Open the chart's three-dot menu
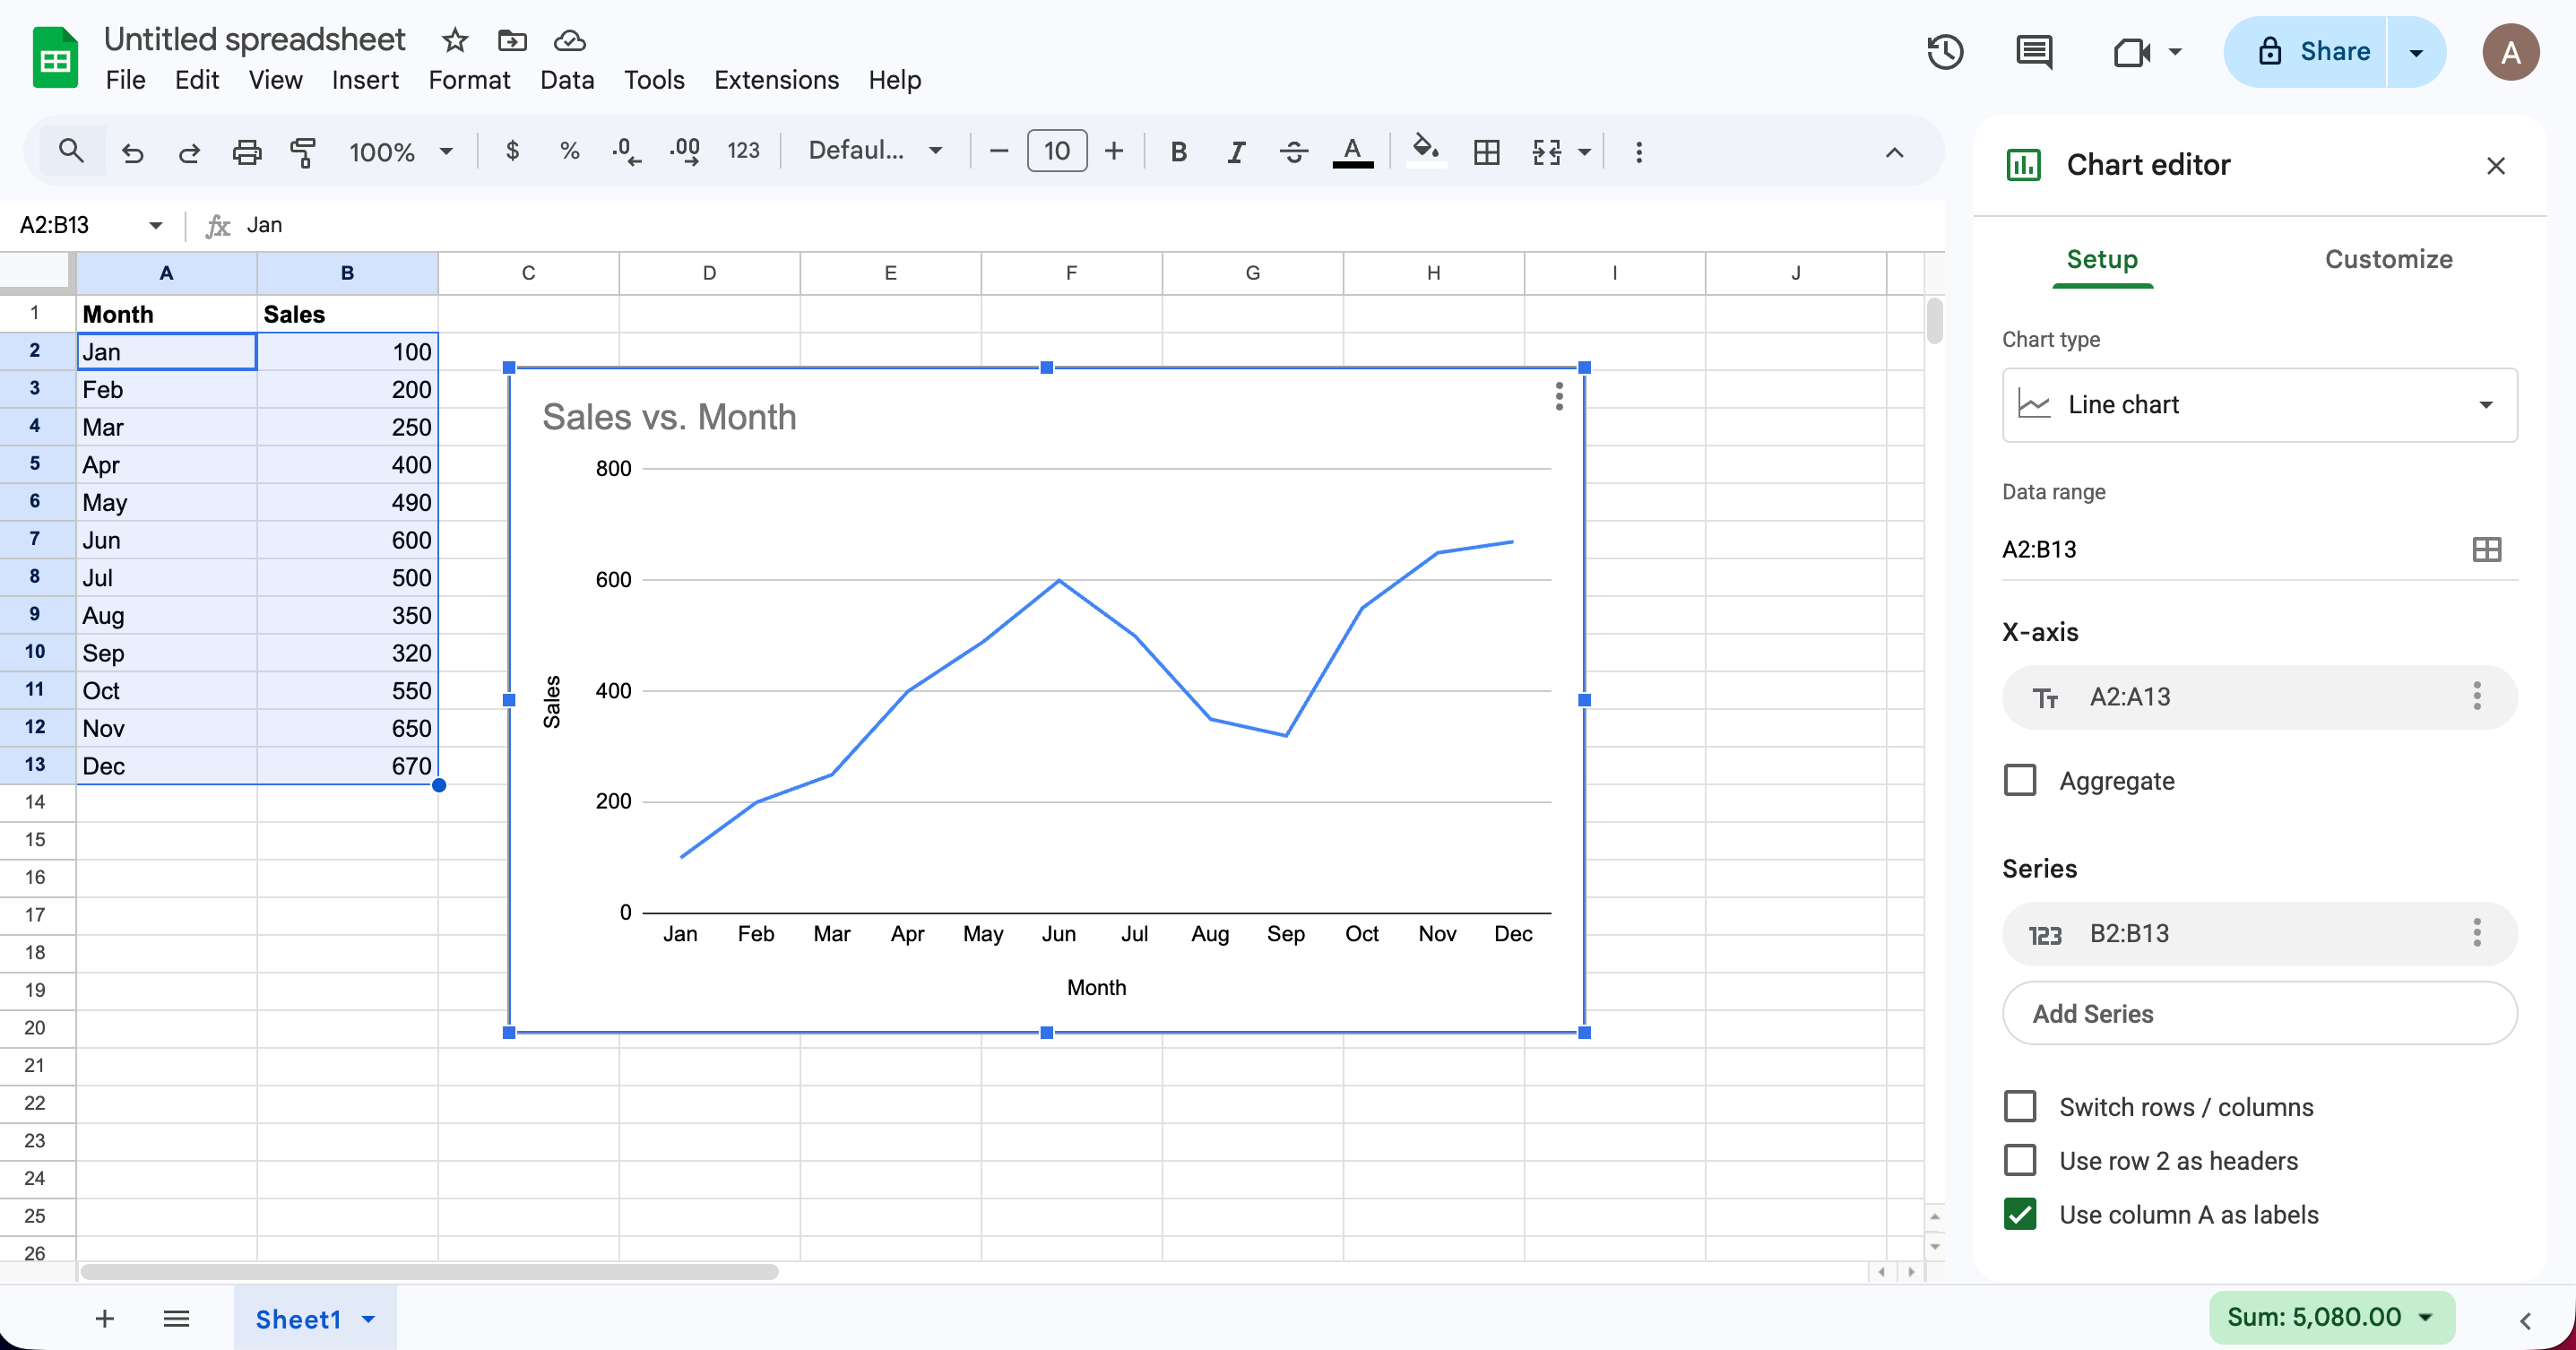 [1559, 397]
